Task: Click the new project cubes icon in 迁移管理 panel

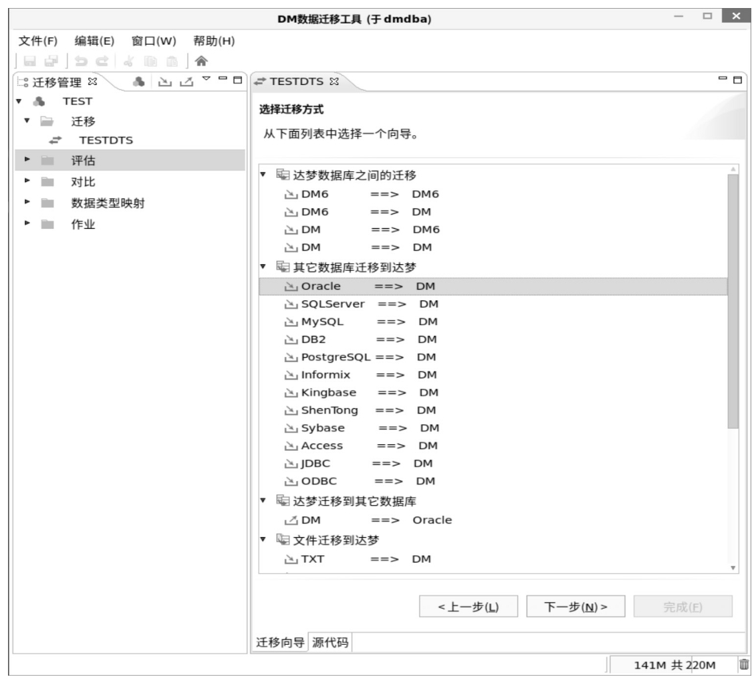Action: pyautogui.click(x=138, y=82)
